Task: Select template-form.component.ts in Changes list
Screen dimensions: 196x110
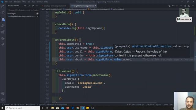Action: click(x=23, y=16)
